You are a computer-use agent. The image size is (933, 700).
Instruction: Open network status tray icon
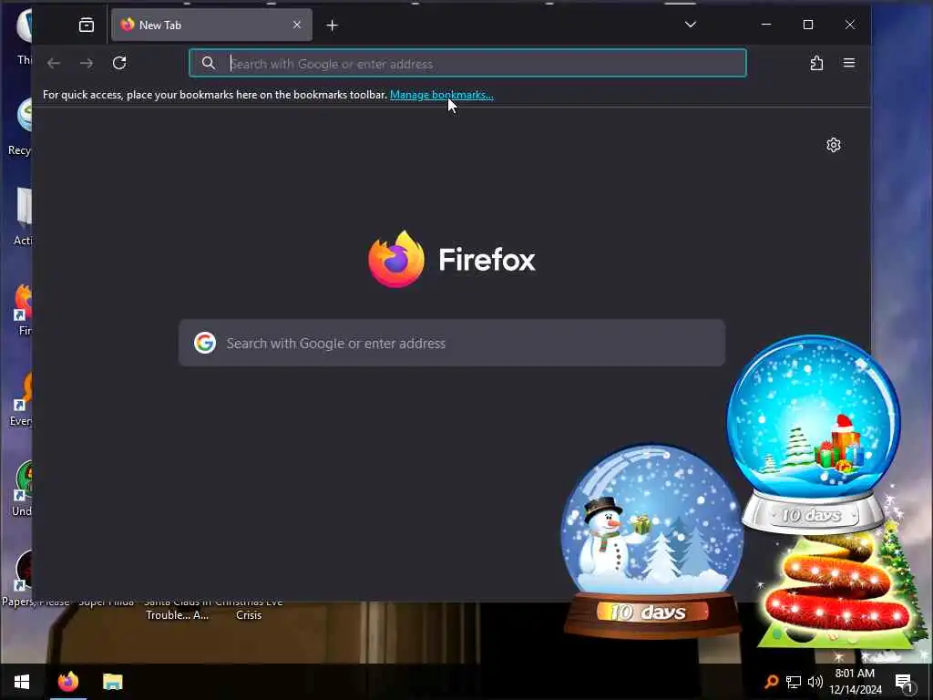794,682
